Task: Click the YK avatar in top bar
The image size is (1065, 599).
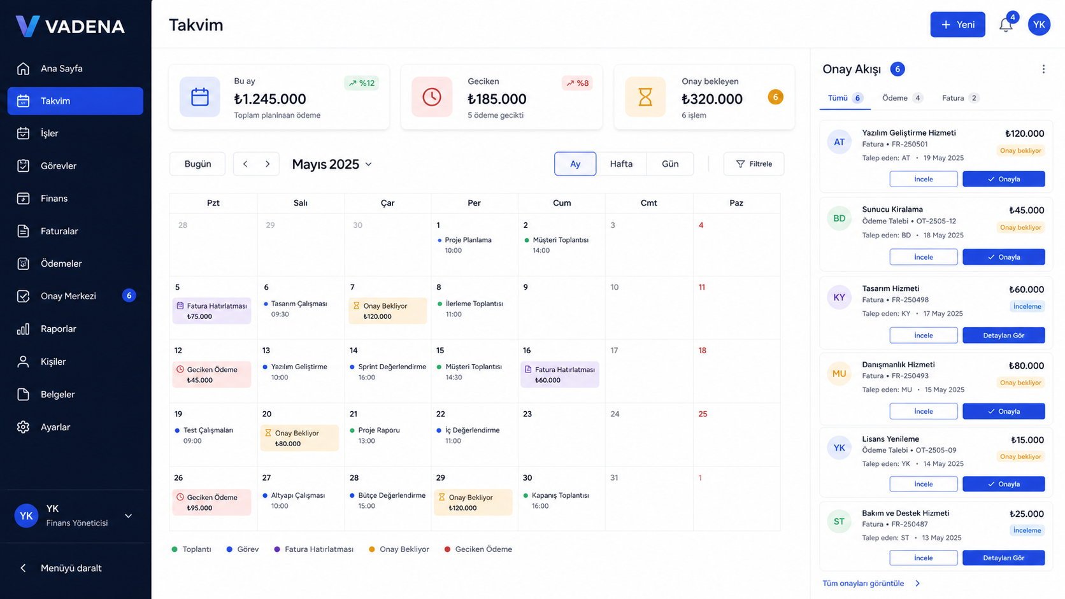Action: click(1039, 25)
